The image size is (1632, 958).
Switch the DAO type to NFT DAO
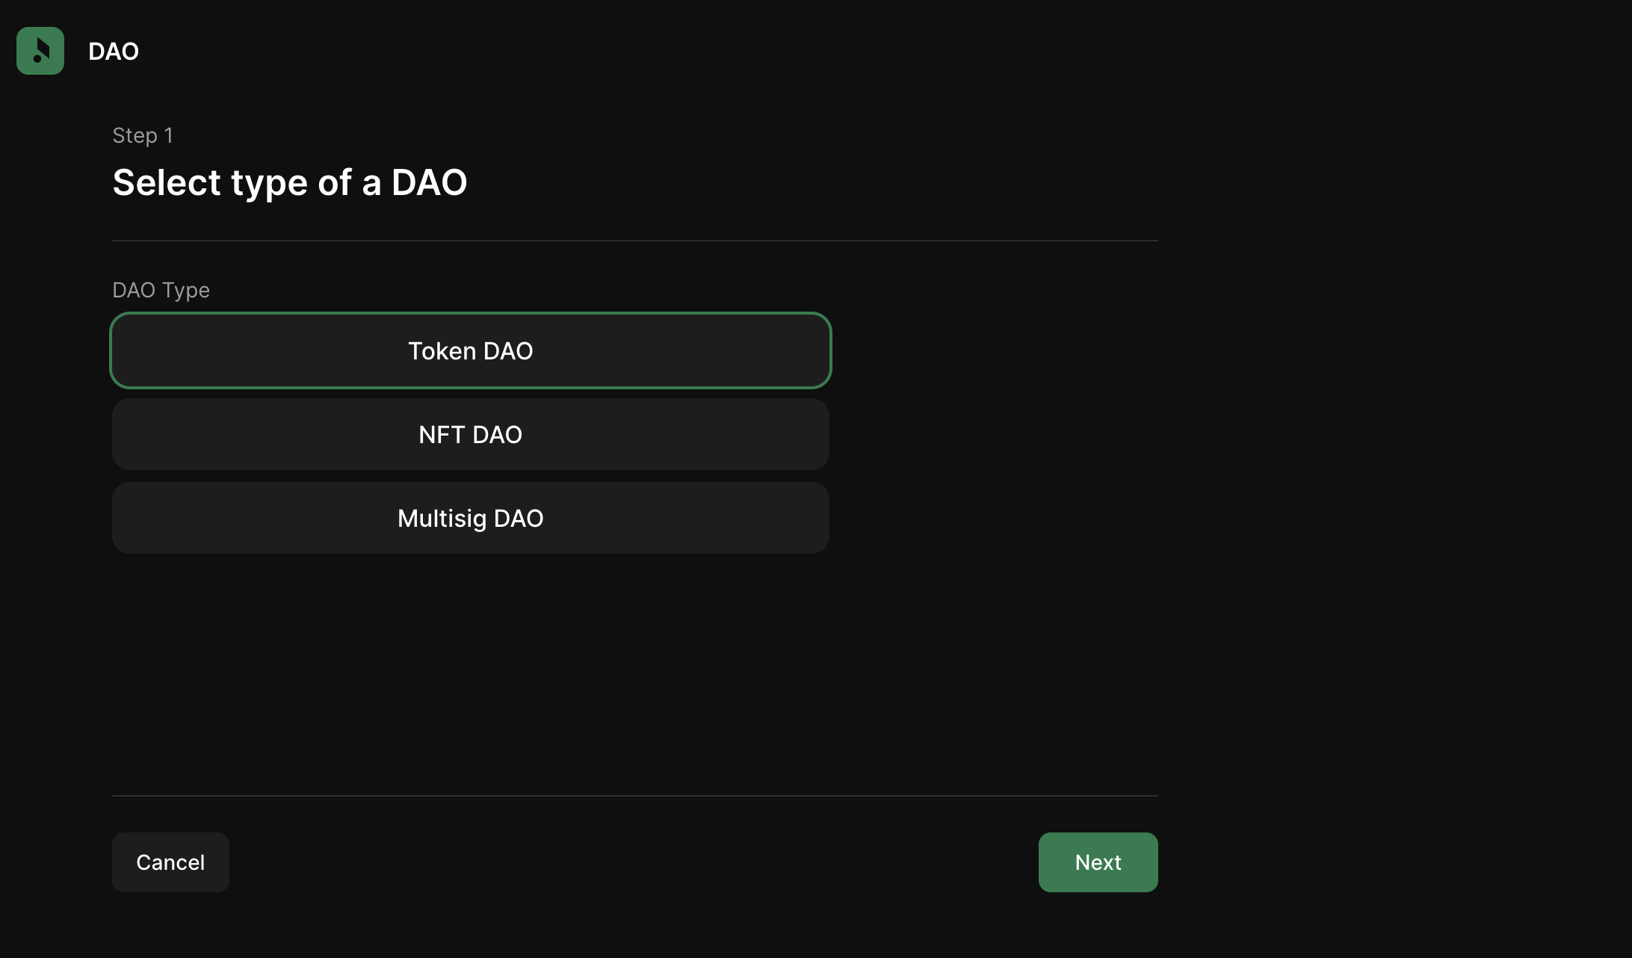[x=471, y=434]
